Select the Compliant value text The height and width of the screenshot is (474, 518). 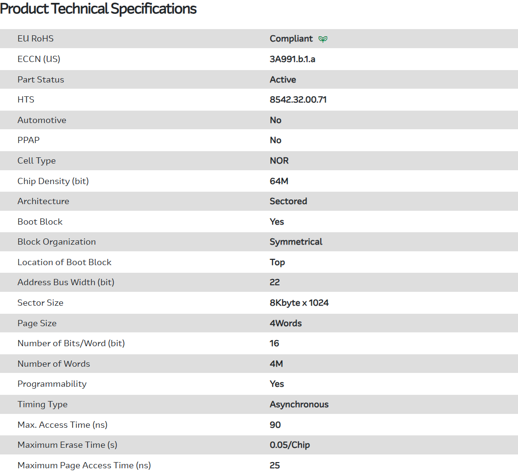291,39
